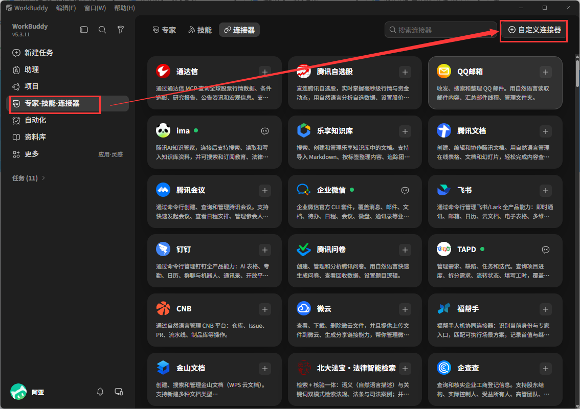Add the 腾讯问卷 connector with plus
Image resolution: width=580 pixels, height=409 pixels.
tap(405, 250)
